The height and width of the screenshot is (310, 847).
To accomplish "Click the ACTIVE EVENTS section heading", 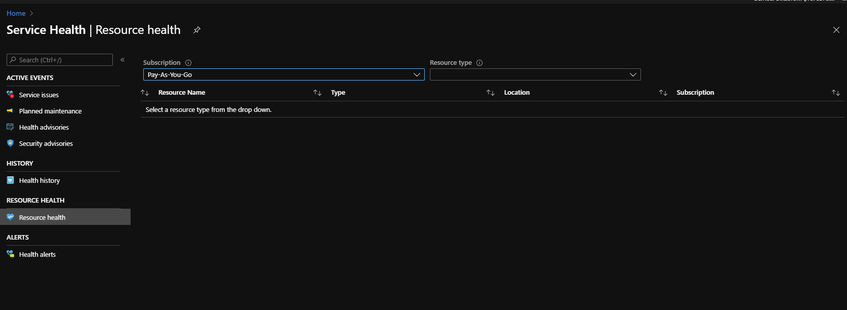I will (x=30, y=77).
